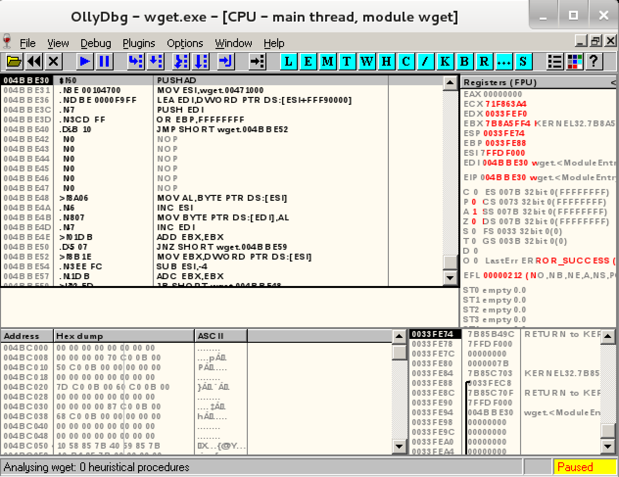Show Executable modules via E button
Viewport: 619px width, 477px height.
click(x=308, y=61)
